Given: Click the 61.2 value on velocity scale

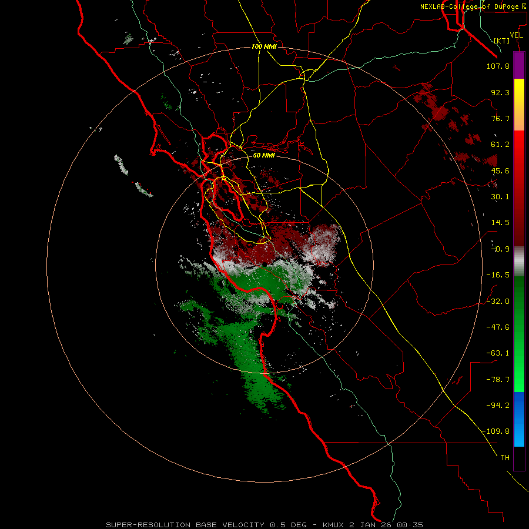Looking at the screenshot, I should pyautogui.click(x=500, y=145).
